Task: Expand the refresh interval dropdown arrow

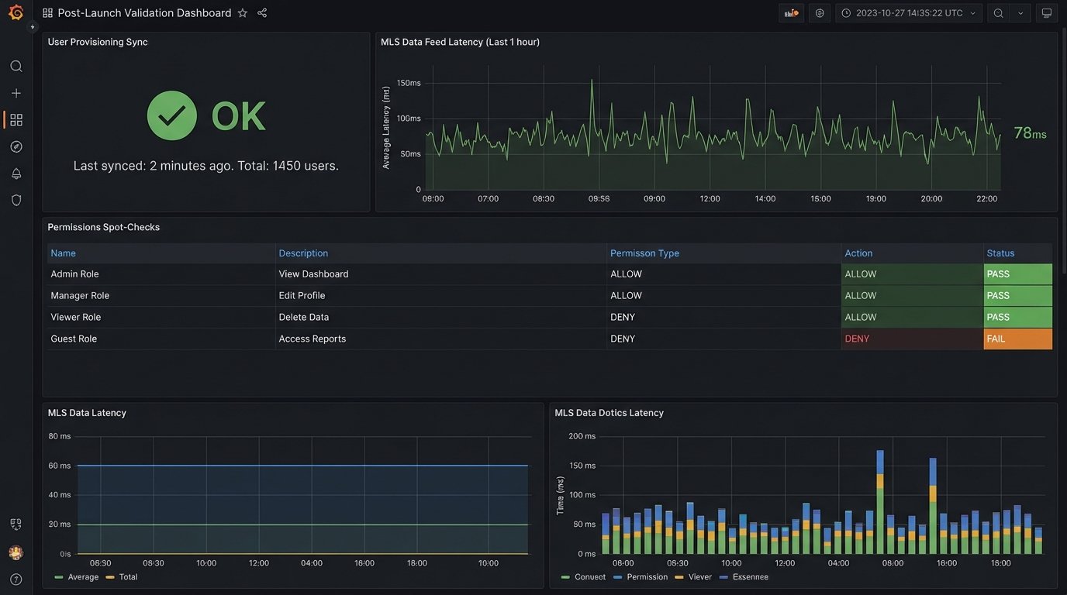Action: pyautogui.click(x=1020, y=13)
